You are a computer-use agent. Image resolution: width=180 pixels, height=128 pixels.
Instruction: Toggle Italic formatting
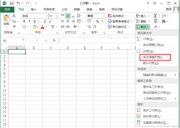click(x=29, y=21)
